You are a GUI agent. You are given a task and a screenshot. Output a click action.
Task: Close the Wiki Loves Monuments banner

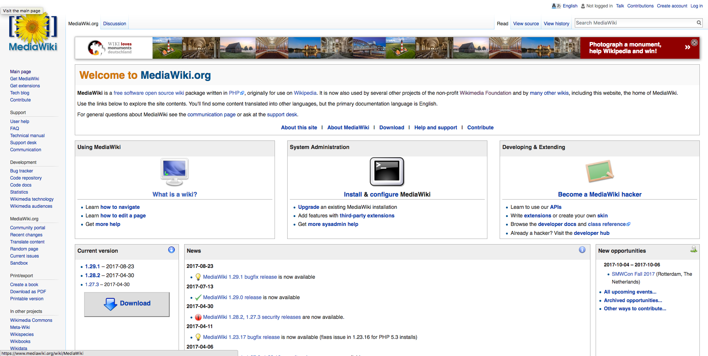pos(694,43)
